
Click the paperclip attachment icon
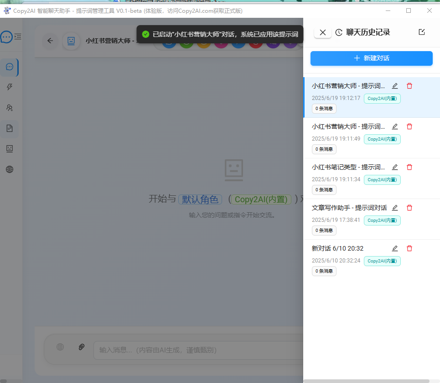click(81, 347)
